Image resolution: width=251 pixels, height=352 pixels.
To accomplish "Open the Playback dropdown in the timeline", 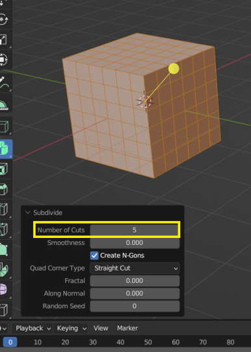I will click(33, 328).
